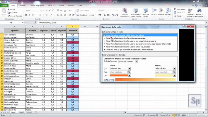Toggle left text alignment
This screenshot has width=208, height=117.
pyautogui.click(x=58, y=15)
